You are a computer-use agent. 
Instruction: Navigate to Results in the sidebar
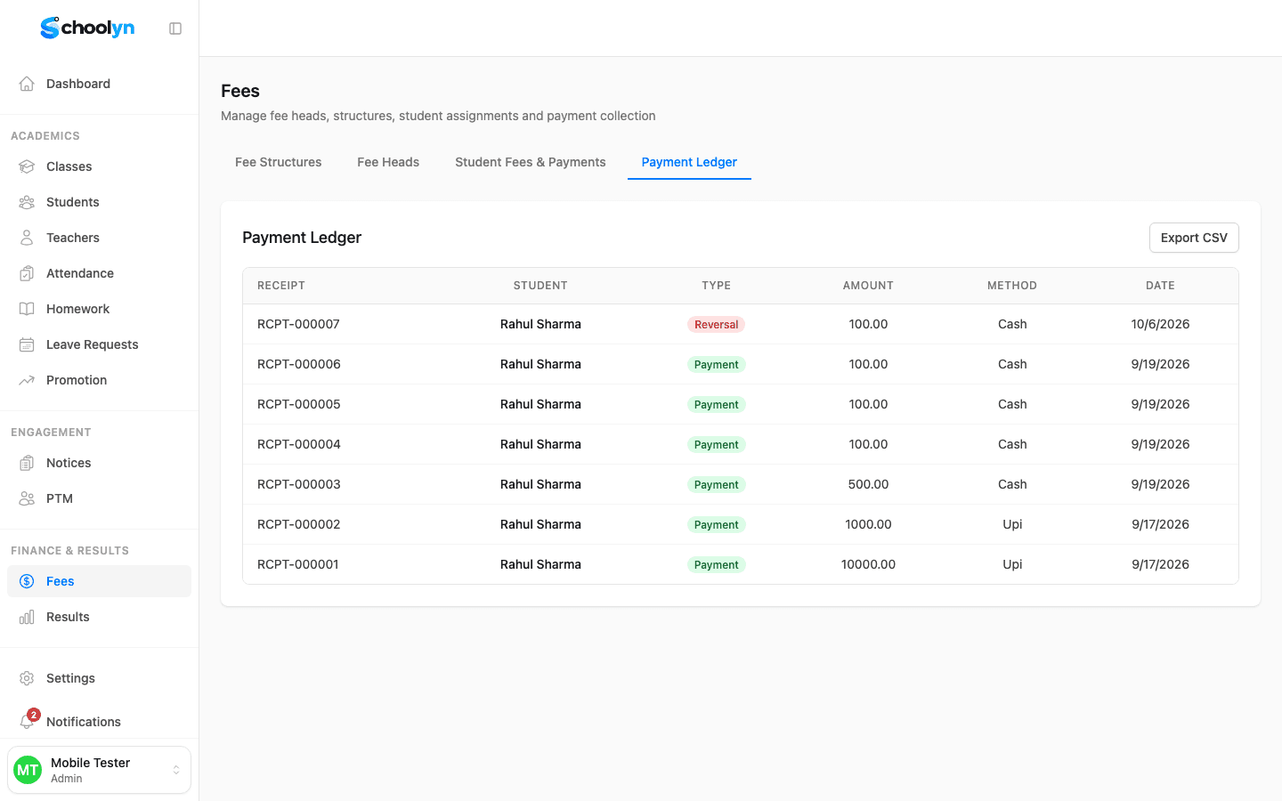99,617
